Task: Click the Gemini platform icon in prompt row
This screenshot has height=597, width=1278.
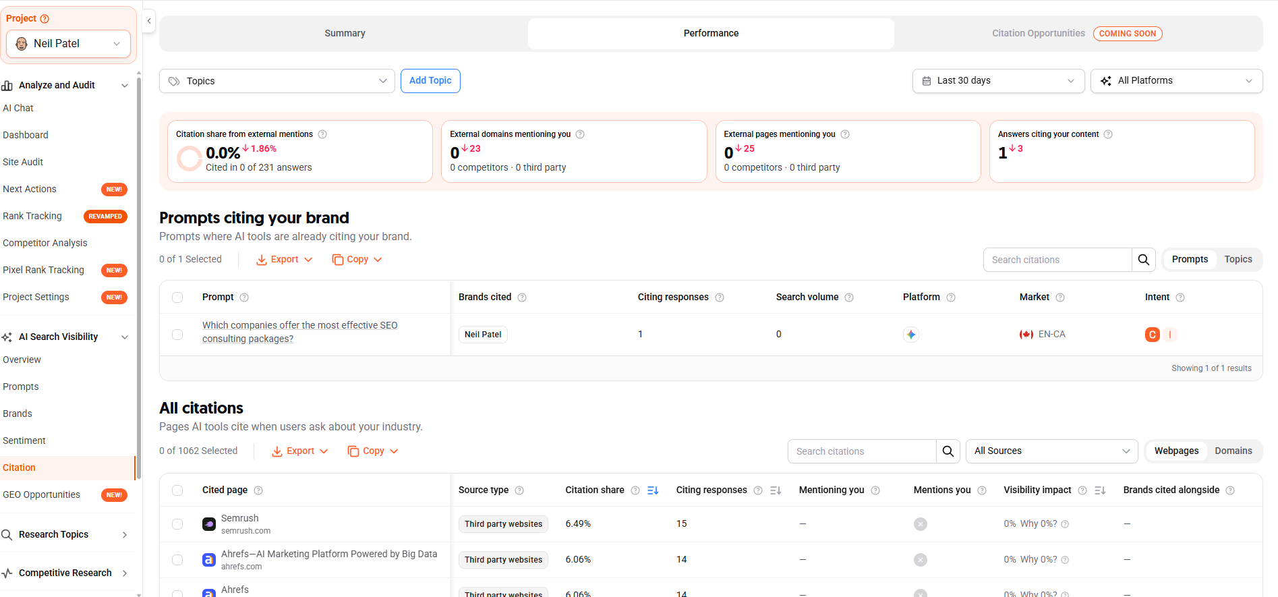Action: pos(911,335)
